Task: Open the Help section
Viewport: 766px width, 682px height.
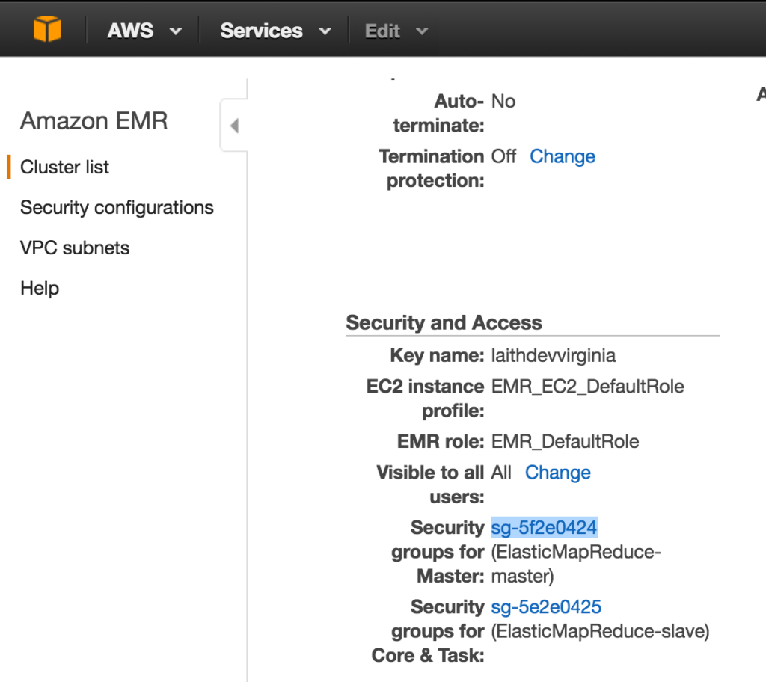Action: [39, 288]
